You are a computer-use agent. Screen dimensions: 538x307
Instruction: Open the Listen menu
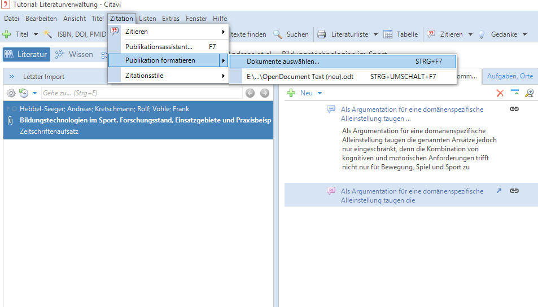point(147,19)
